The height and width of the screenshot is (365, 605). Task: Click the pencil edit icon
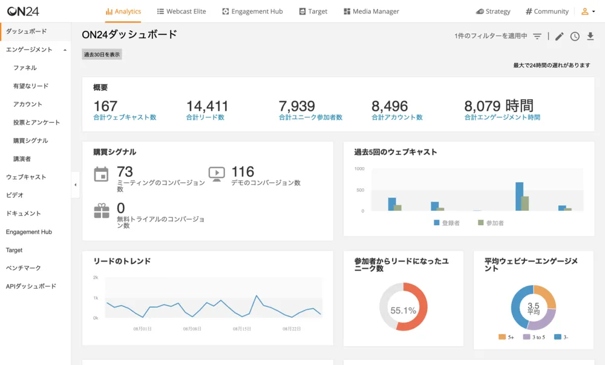(x=560, y=36)
